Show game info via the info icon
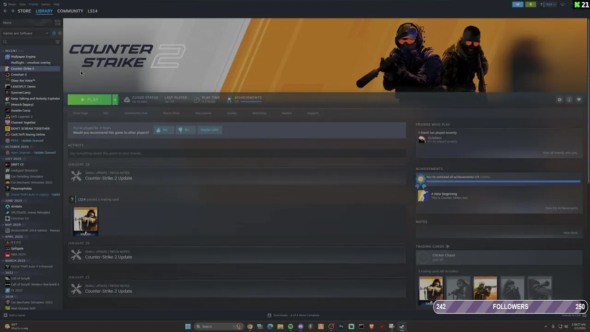 click(569, 100)
